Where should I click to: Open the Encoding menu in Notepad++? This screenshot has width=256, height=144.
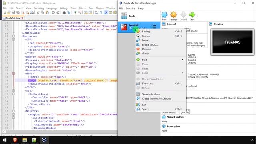tap(39, 8)
